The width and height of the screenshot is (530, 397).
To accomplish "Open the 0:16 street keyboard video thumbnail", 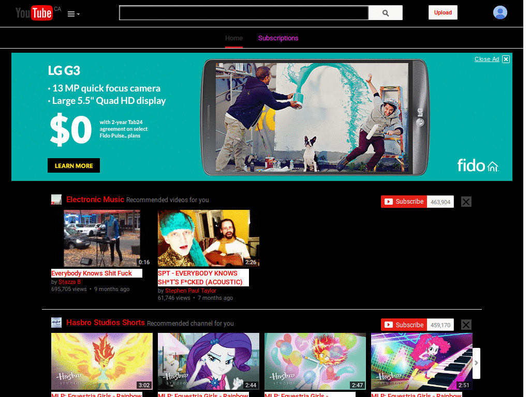I will (102, 238).
